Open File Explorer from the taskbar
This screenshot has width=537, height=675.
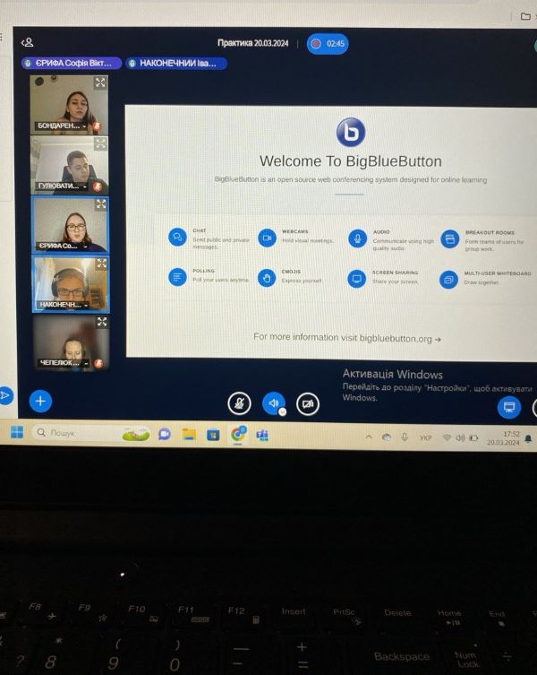189,435
